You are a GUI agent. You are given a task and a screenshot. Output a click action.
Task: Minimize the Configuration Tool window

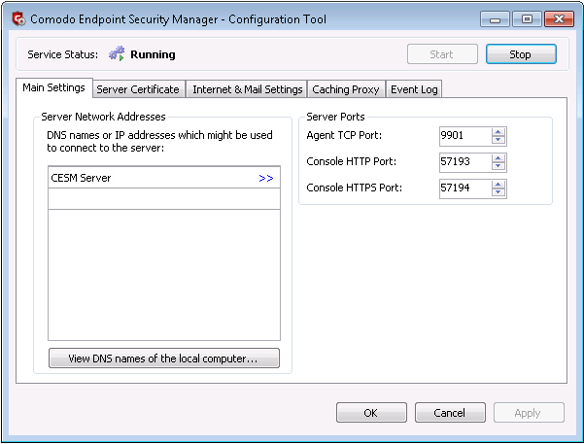click(x=495, y=19)
